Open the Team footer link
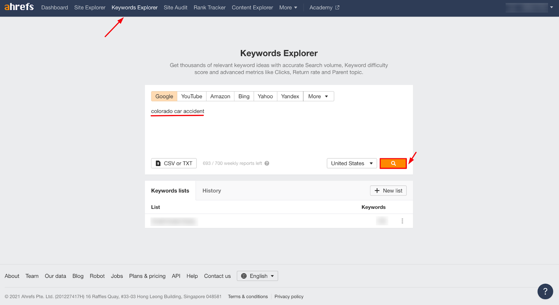This screenshot has height=305, width=559. pos(32,276)
